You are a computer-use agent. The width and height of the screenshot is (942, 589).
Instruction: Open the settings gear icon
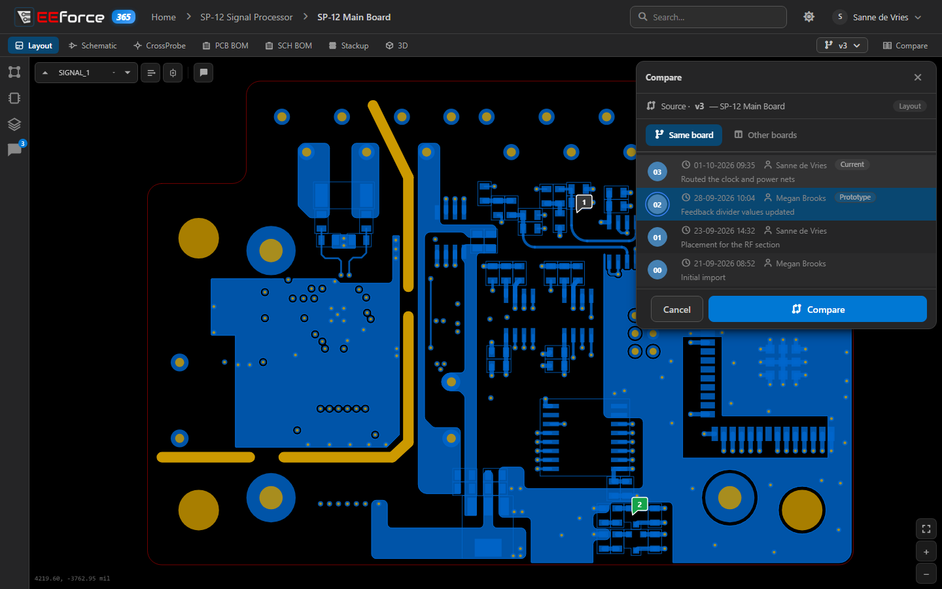click(809, 17)
